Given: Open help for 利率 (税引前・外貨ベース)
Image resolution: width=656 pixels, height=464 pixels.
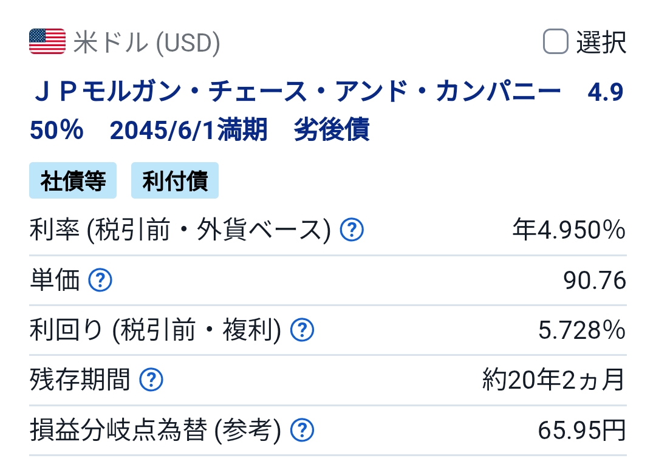Looking at the screenshot, I should [352, 230].
